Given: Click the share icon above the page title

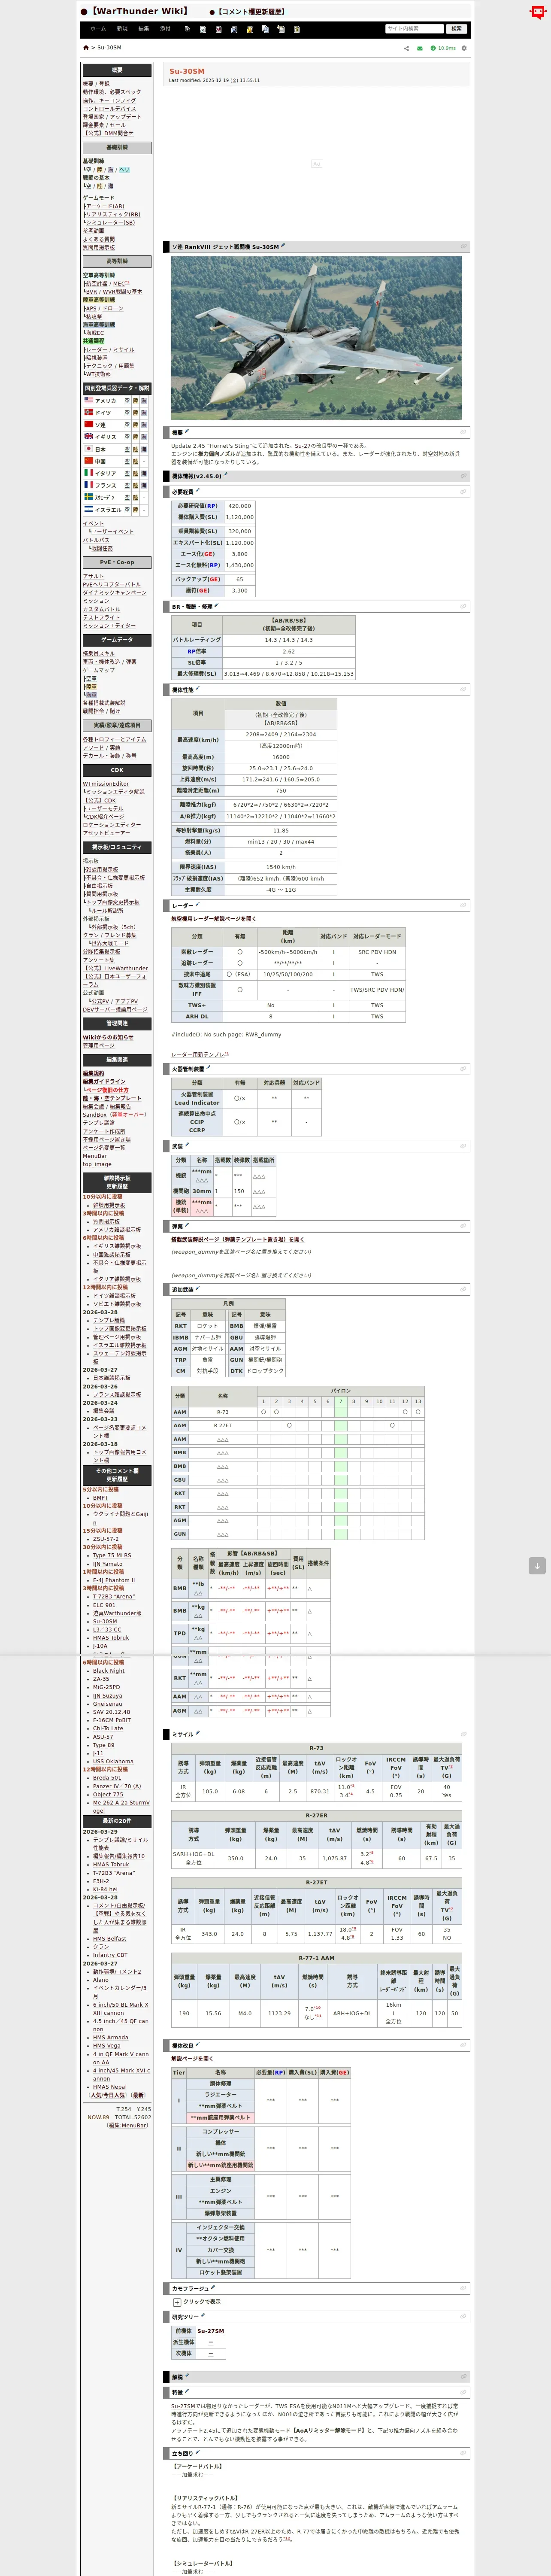Looking at the screenshot, I should pos(406,48).
